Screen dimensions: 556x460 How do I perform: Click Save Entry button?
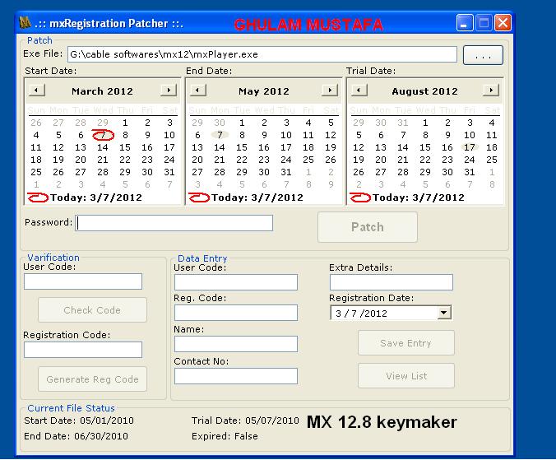406,343
